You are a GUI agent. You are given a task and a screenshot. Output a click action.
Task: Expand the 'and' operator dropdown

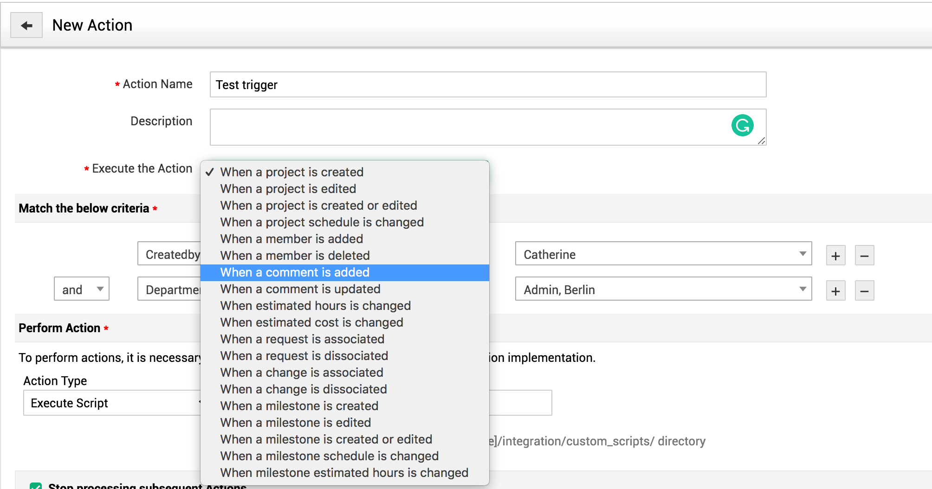(x=82, y=289)
